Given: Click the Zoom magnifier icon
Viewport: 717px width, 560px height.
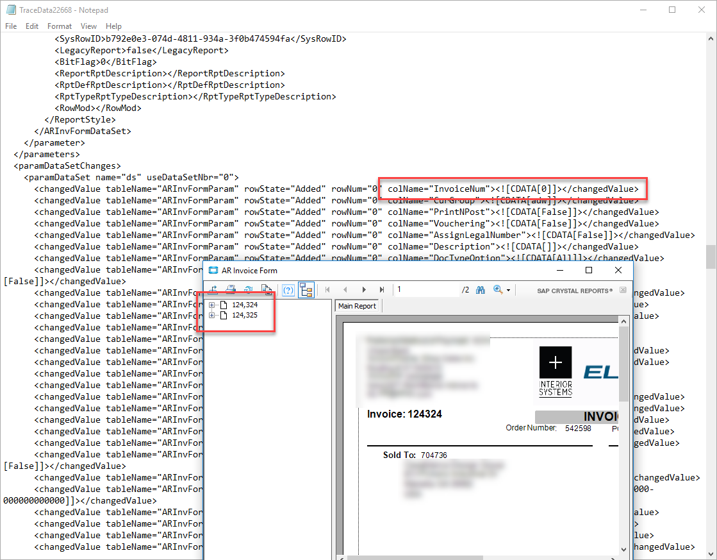Looking at the screenshot, I should (x=498, y=290).
